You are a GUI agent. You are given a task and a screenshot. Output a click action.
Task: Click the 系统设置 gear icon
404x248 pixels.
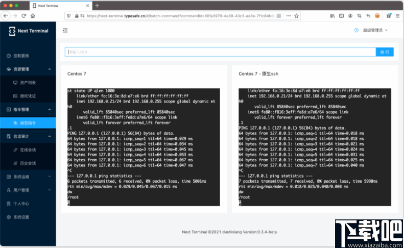click(9, 217)
